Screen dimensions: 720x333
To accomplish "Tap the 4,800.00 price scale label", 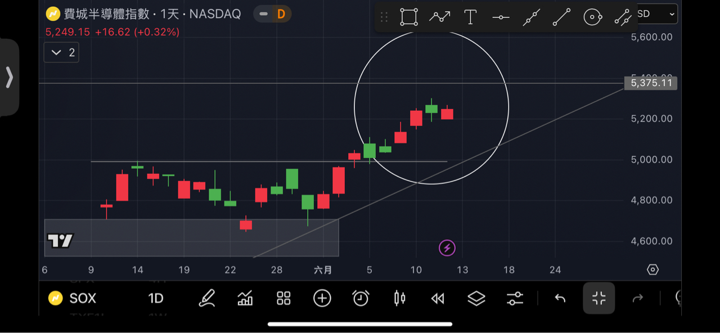I will coord(651,200).
